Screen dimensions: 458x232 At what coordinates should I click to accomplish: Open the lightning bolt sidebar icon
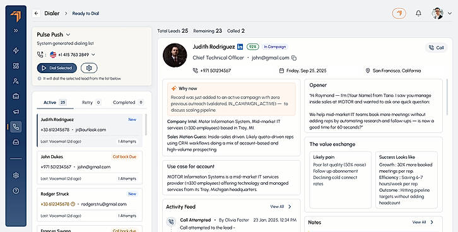coord(16,50)
